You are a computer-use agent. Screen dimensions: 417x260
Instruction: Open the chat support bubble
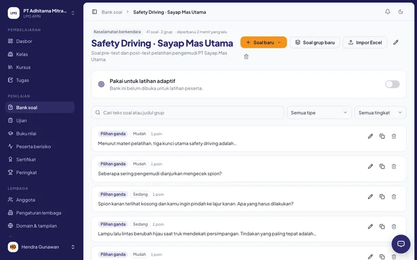[x=401, y=244]
